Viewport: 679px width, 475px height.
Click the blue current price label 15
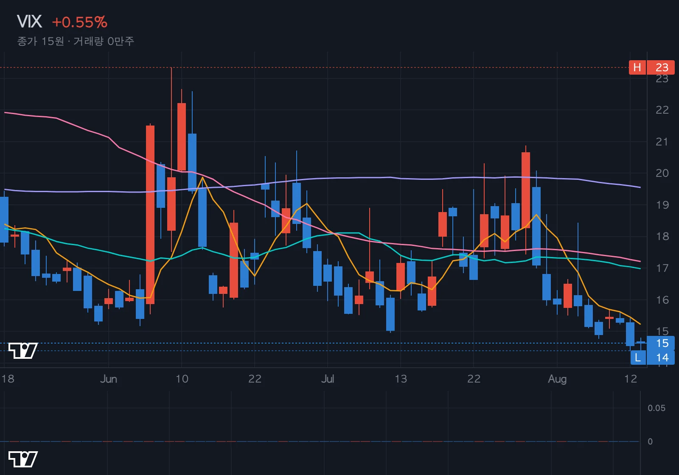point(661,343)
